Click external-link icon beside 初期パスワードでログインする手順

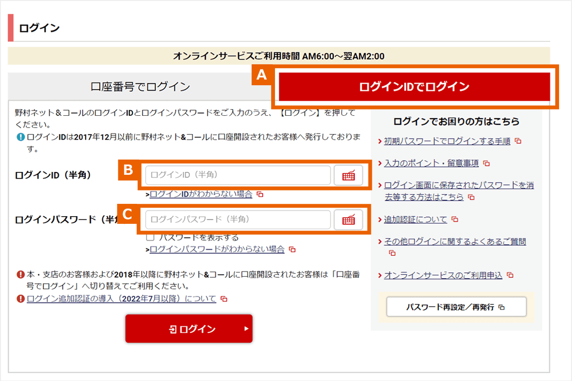tap(518, 141)
